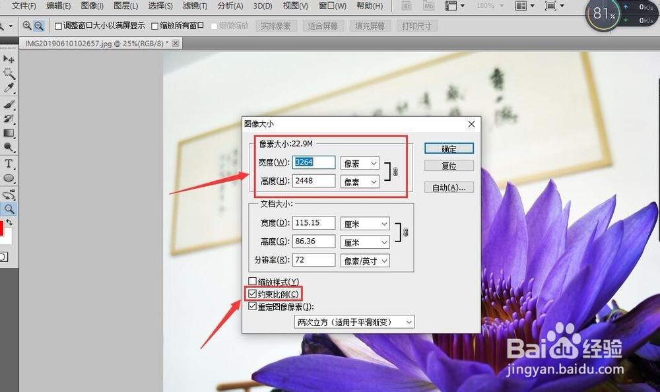Select the Ellipse shape tool
The height and width of the screenshot is (392, 660).
(x=9, y=178)
